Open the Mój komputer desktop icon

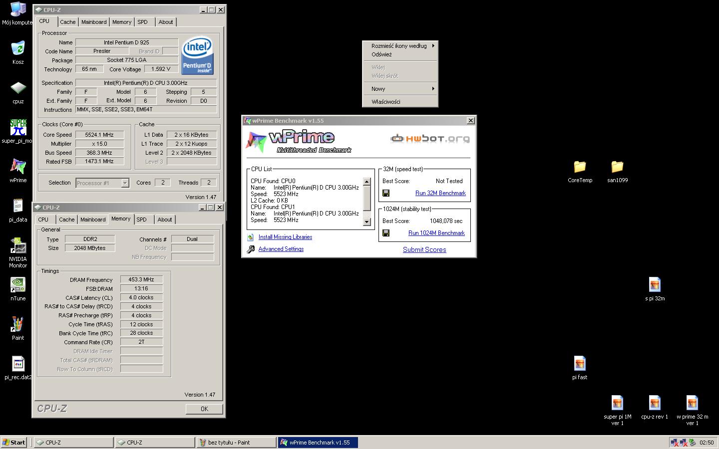(x=18, y=10)
